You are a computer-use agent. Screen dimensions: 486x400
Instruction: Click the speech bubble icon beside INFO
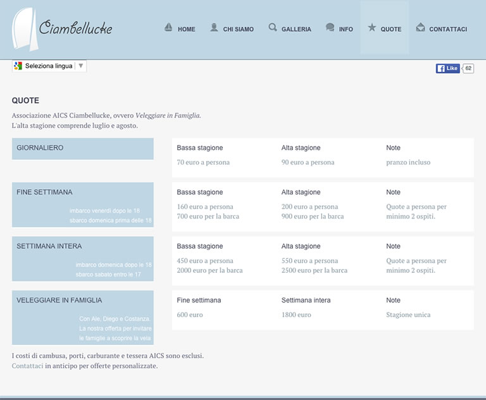(x=330, y=27)
